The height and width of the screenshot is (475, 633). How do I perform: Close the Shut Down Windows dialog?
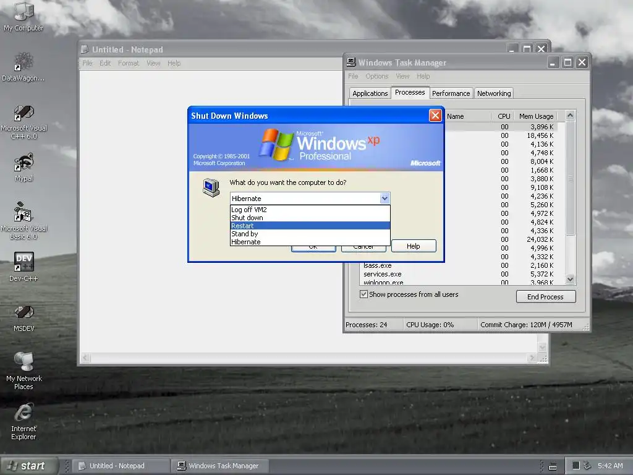click(x=435, y=116)
